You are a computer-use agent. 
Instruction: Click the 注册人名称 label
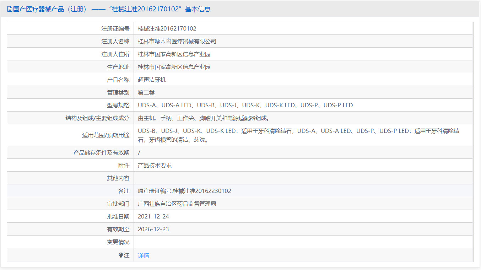[115, 41]
